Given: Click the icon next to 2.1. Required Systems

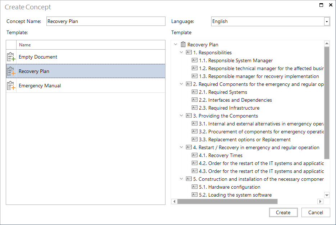Looking at the screenshot, I should [x=194, y=92].
